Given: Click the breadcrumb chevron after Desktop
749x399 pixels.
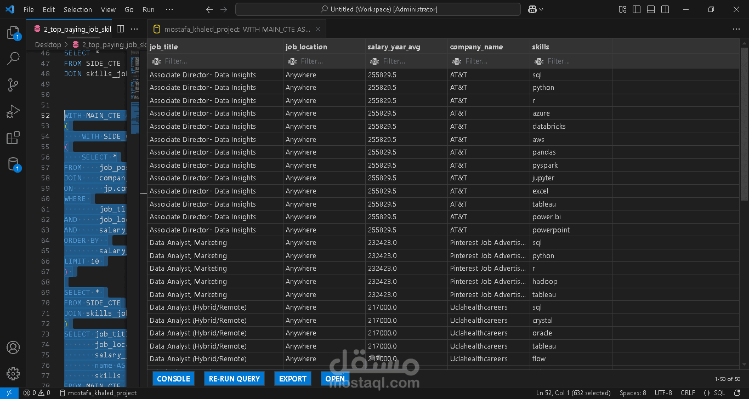Looking at the screenshot, I should 67,45.
